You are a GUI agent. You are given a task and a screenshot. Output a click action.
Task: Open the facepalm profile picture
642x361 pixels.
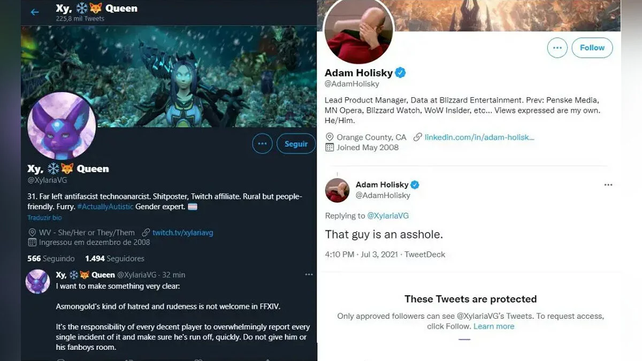pyautogui.click(x=360, y=31)
